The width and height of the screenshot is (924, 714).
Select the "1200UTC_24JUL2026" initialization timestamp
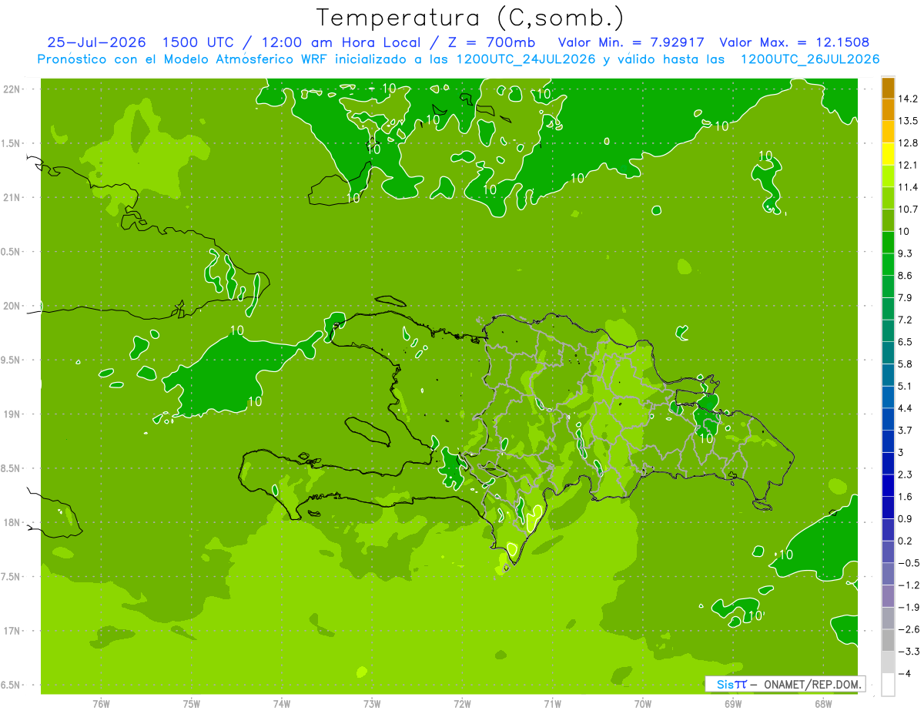tap(526, 59)
